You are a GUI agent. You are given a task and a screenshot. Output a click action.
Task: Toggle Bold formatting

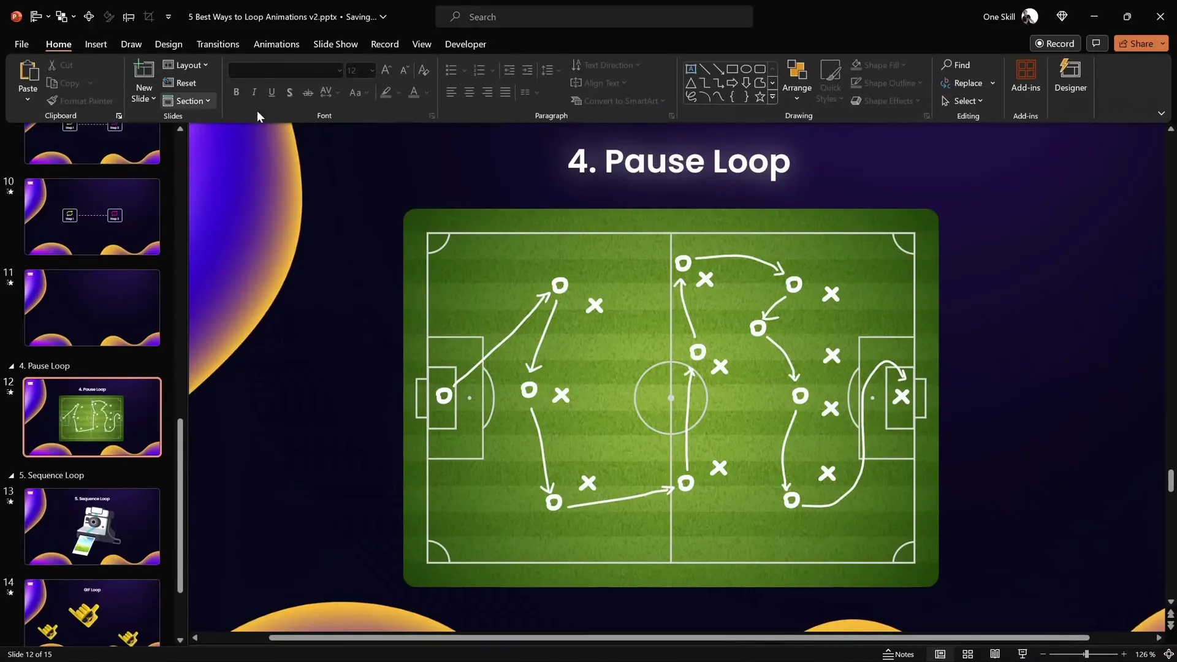click(236, 93)
